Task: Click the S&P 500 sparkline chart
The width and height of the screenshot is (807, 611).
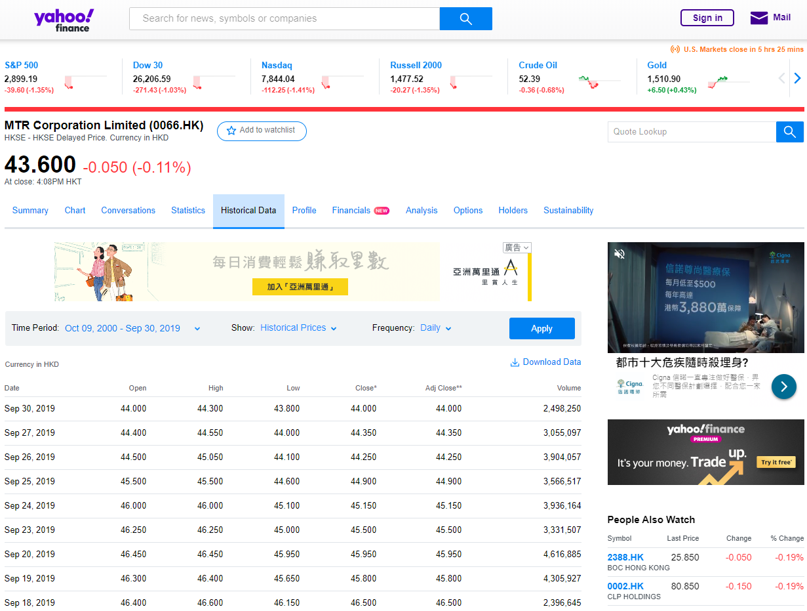Action: [85, 81]
